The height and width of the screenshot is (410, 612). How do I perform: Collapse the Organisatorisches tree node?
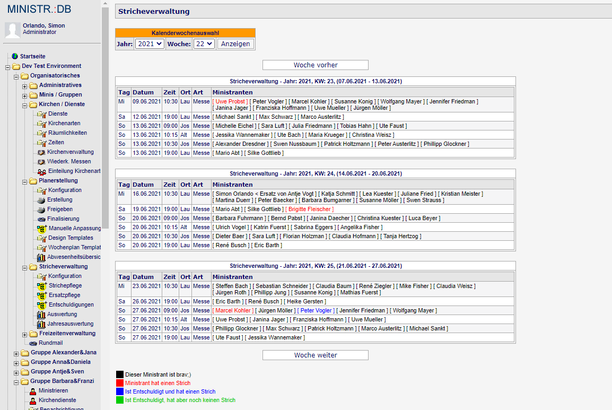click(16, 77)
